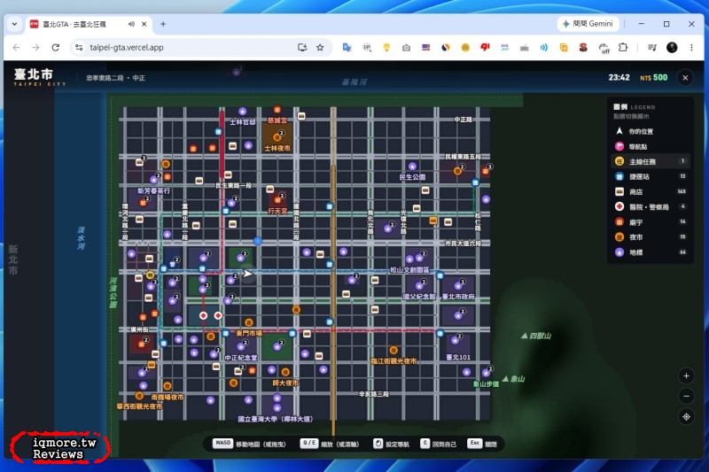The image size is (709, 472).
Task: Click the temple marker above 慈誠宮 label
Action: click(x=277, y=110)
